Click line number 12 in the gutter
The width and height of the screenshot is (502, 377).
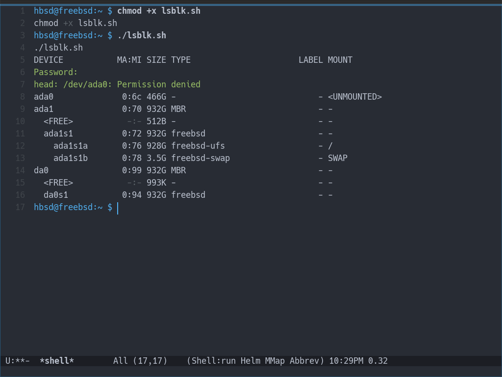[x=20, y=146]
